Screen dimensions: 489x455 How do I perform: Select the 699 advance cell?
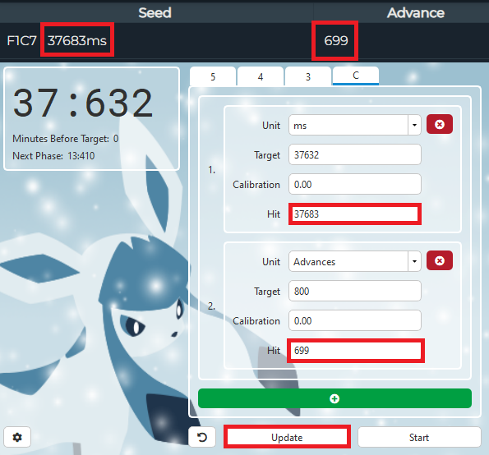[x=336, y=40]
